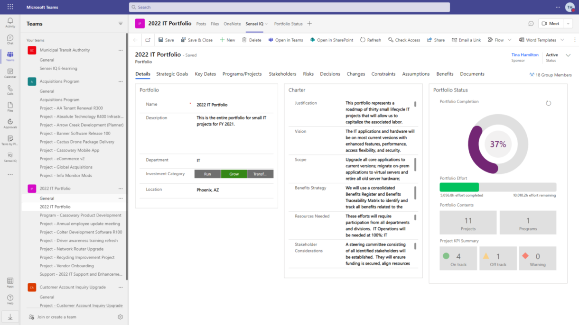Open the Portfolio Status channel tab
Viewport: 579px width, 325px height.
(x=289, y=24)
